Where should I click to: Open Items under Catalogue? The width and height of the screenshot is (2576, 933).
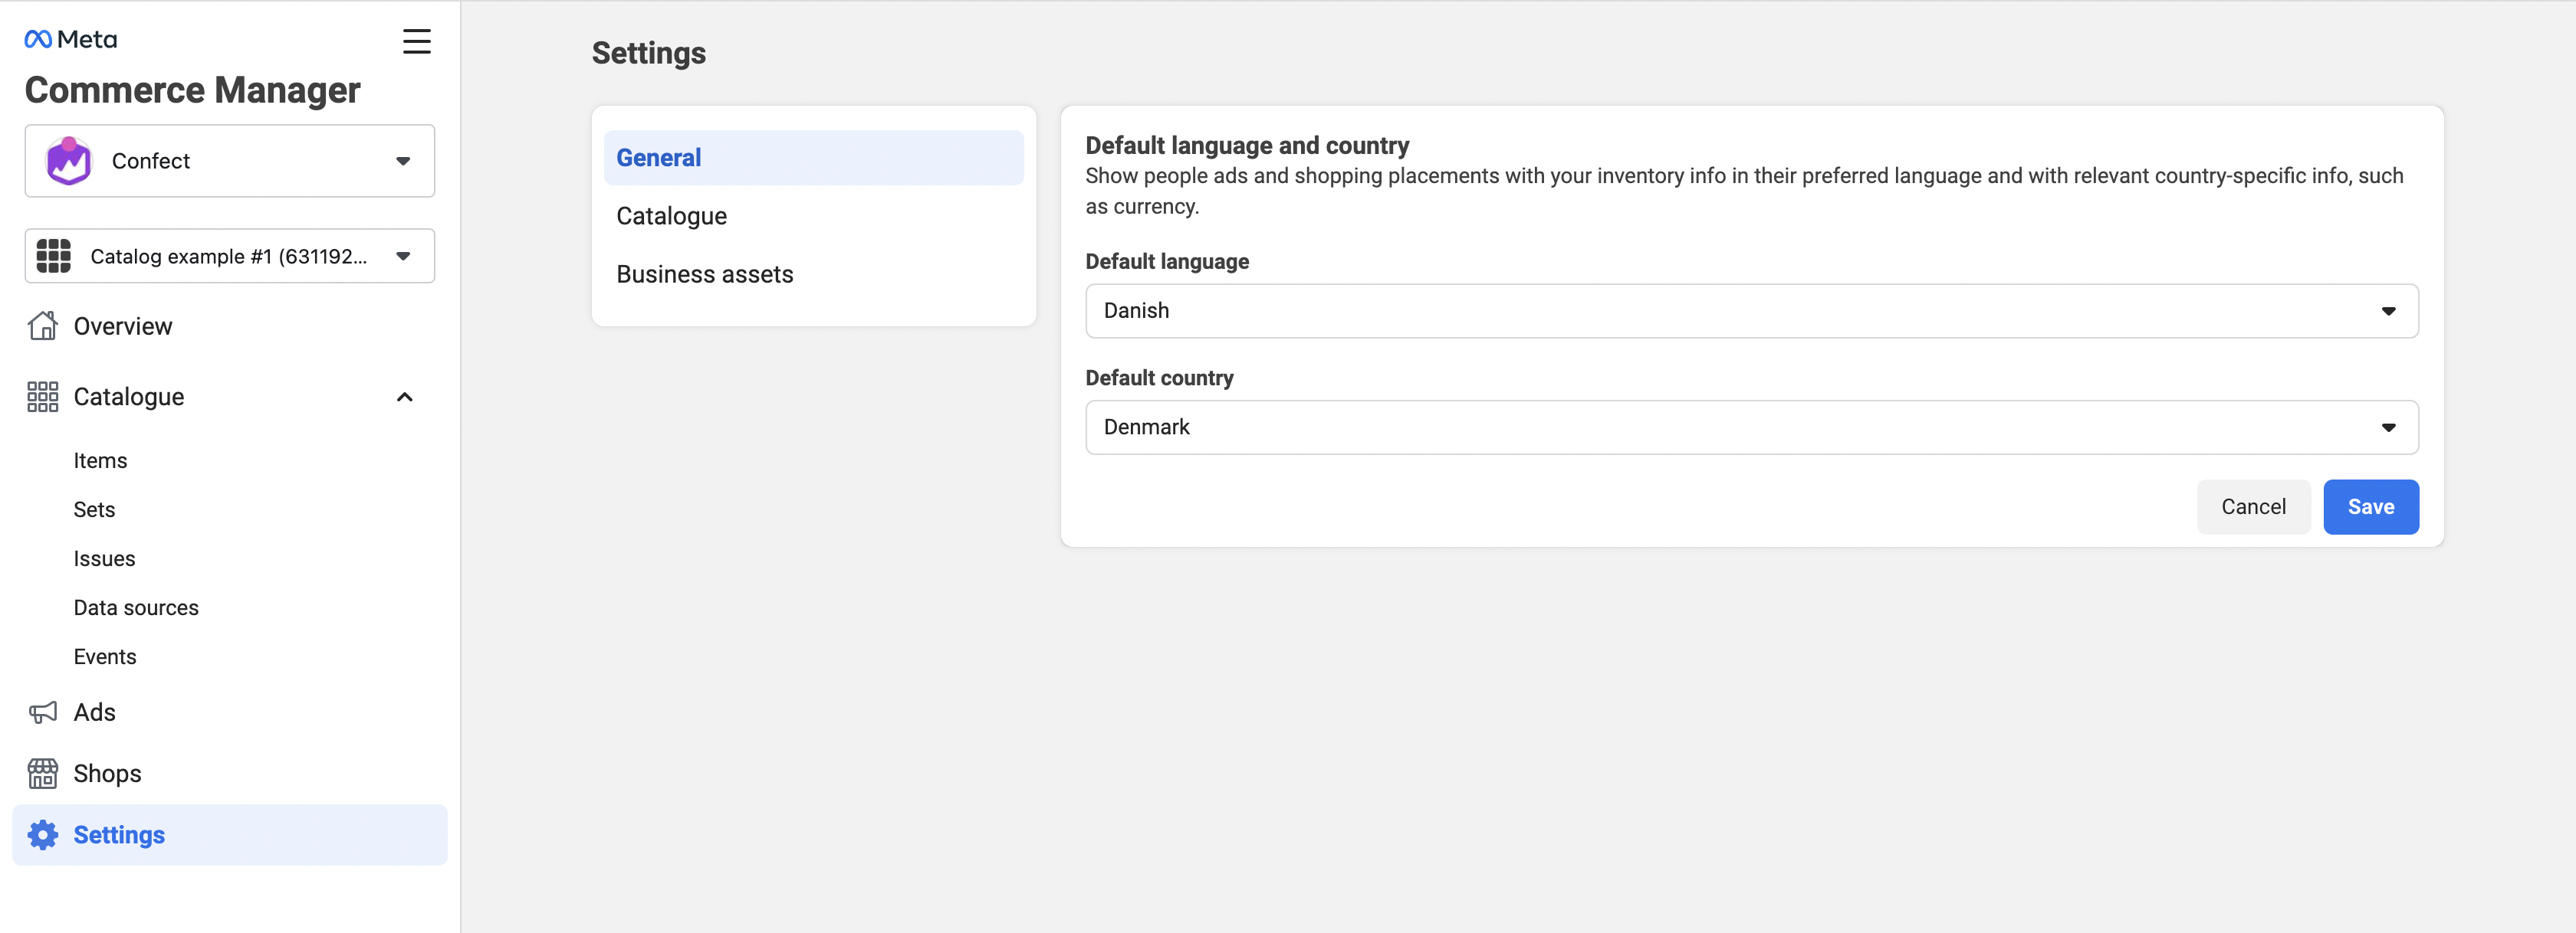pyautogui.click(x=100, y=460)
